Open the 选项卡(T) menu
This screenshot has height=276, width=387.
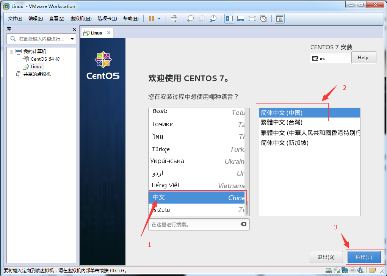tap(107, 19)
